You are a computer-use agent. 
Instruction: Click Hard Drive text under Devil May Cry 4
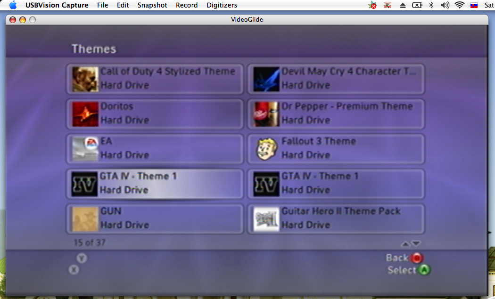point(306,85)
